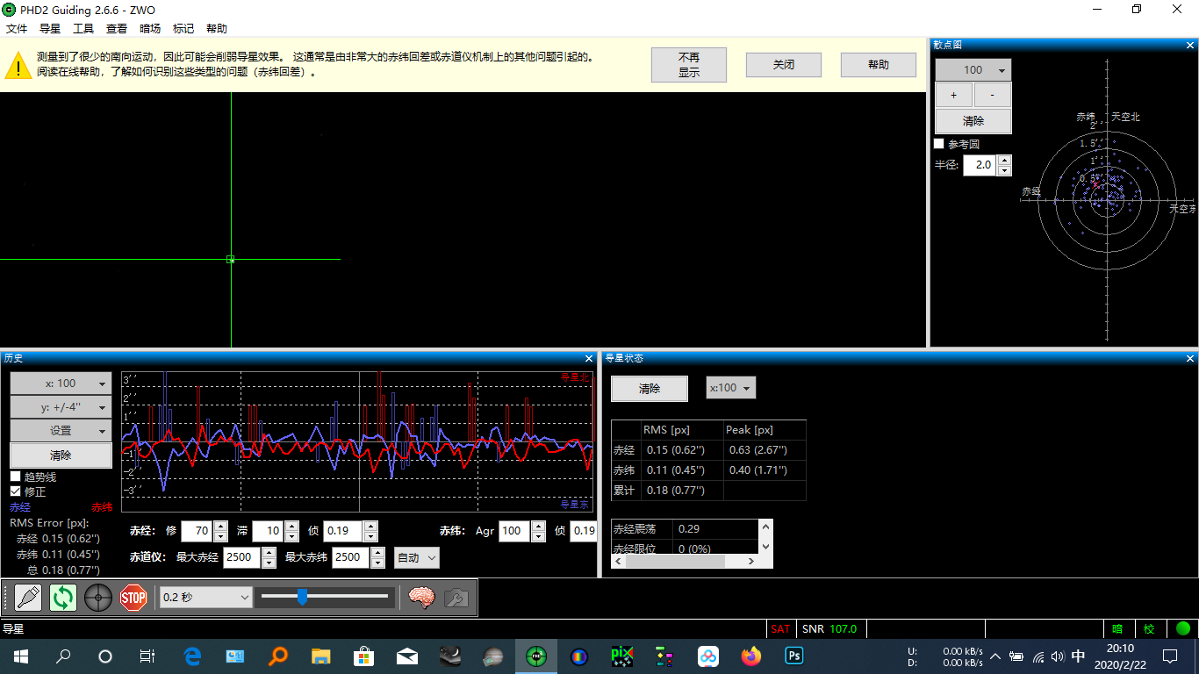
Task: Click the 帮助 help button in alert
Action: click(x=879, y=65)
